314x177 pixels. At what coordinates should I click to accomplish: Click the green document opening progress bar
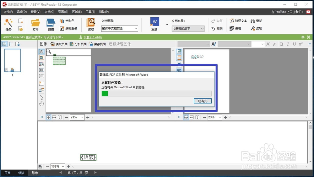tap(156, 93)
